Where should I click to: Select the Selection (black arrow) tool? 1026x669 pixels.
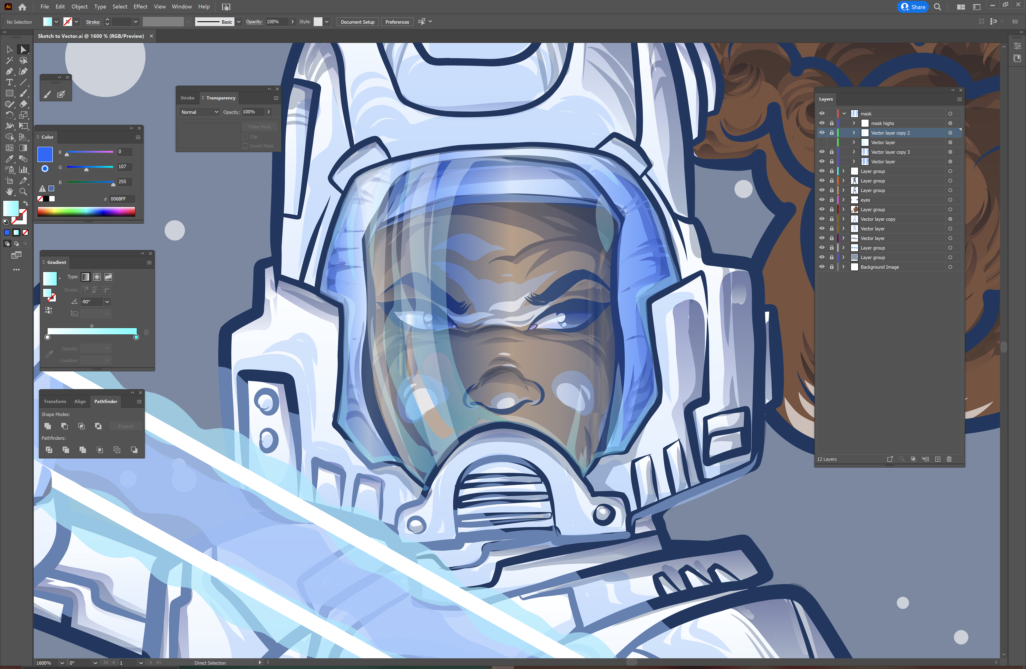tap(9, 50)
